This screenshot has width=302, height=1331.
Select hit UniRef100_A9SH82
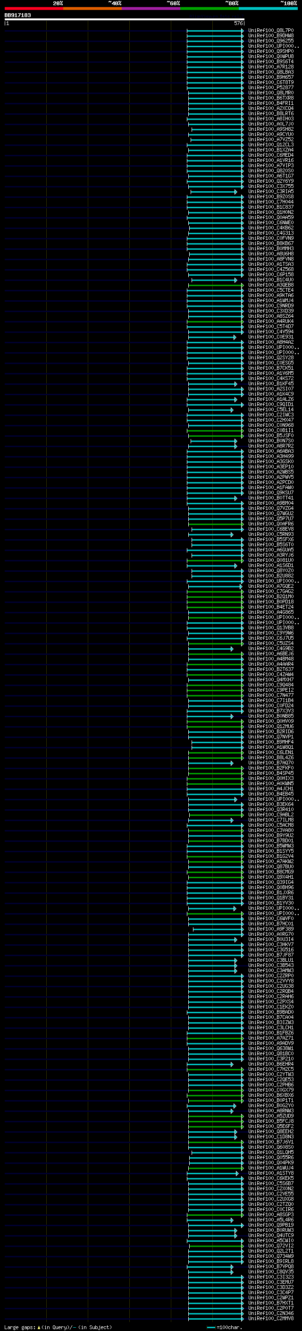[270, 129]
